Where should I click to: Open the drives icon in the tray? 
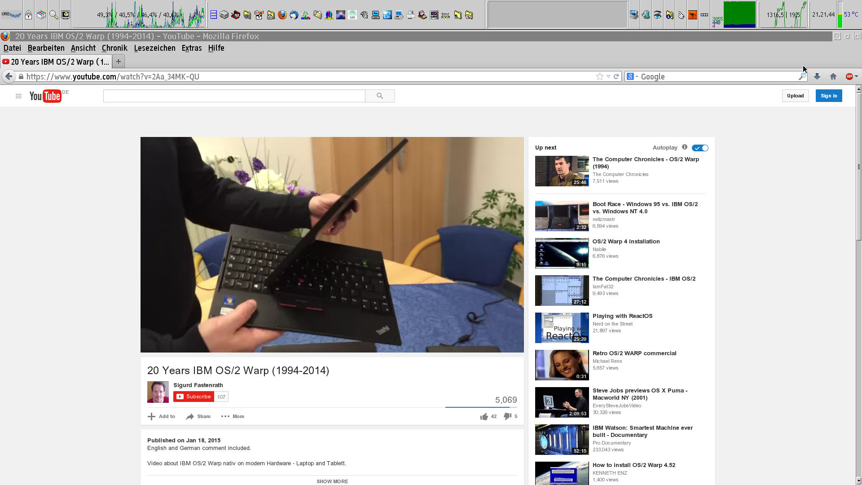pos(224,15)
